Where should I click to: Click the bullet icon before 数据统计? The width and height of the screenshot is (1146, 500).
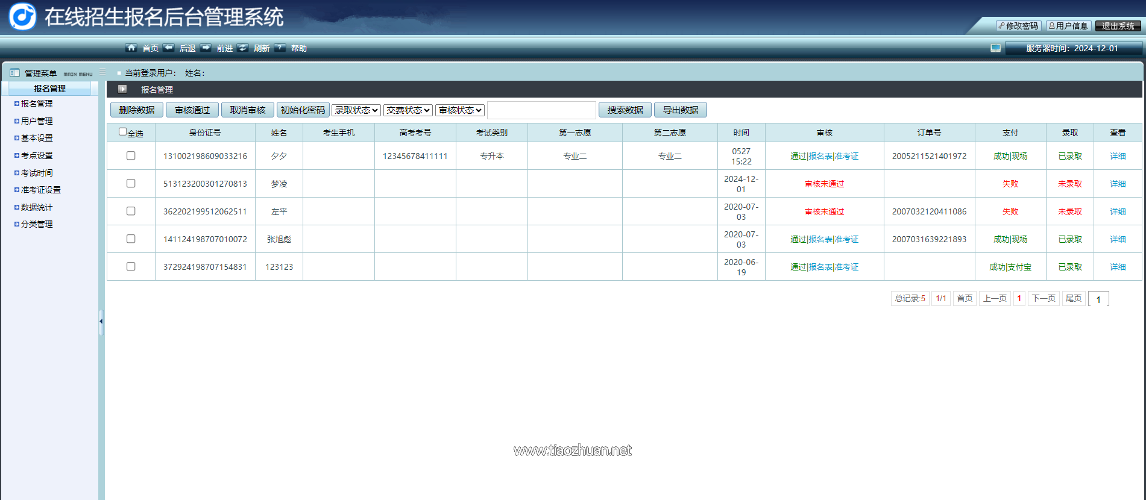tap(17, 207)
